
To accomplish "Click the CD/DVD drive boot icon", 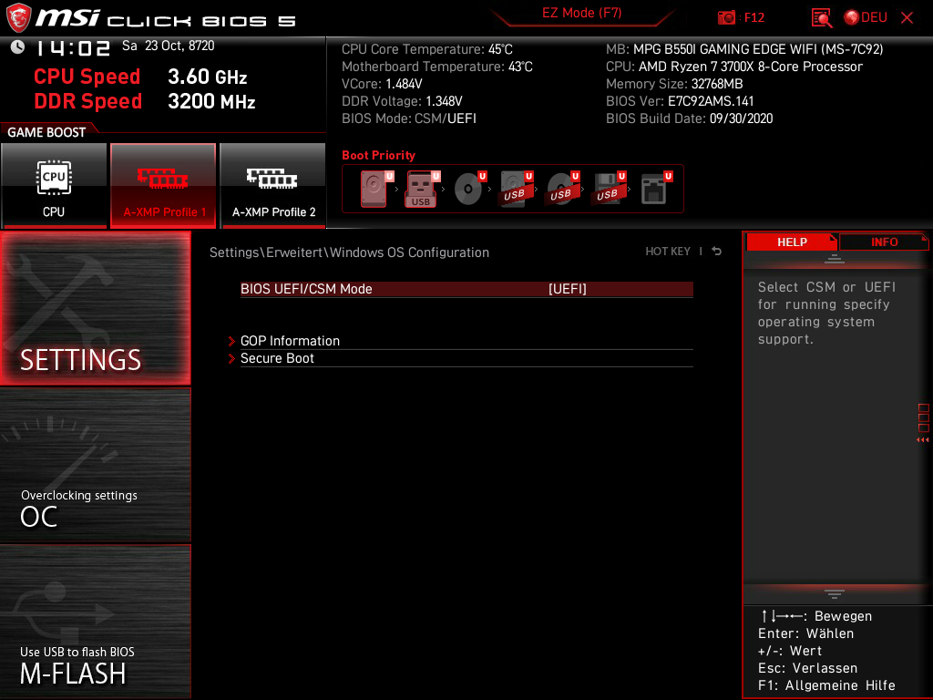I will tap(468, 187).
